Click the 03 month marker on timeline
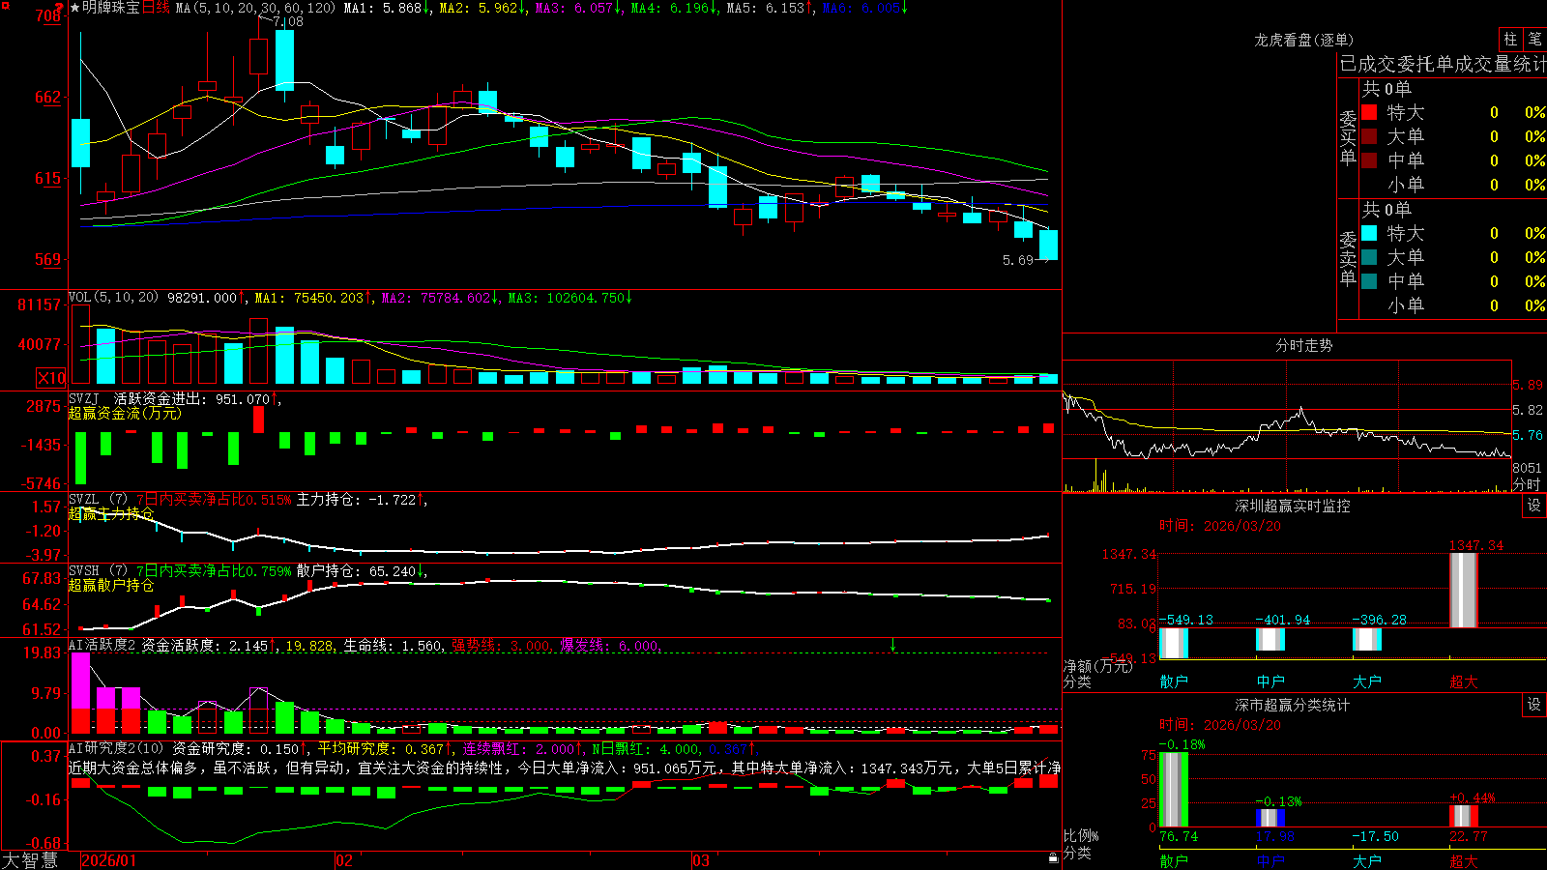 click(701, 860)
